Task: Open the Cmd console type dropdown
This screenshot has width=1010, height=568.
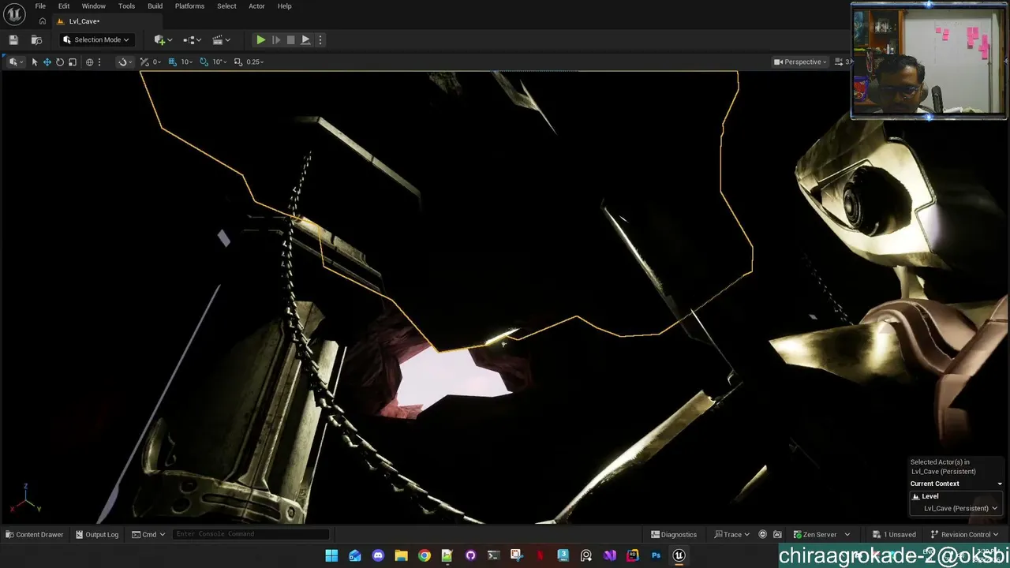Action: point(148,534)
